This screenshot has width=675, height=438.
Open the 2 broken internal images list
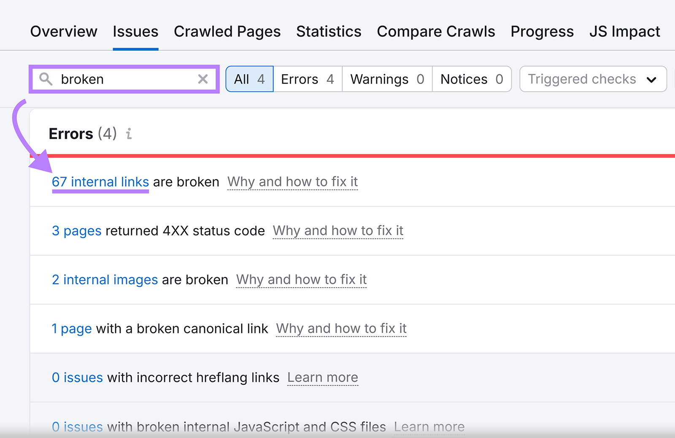[x=105, y=280]
